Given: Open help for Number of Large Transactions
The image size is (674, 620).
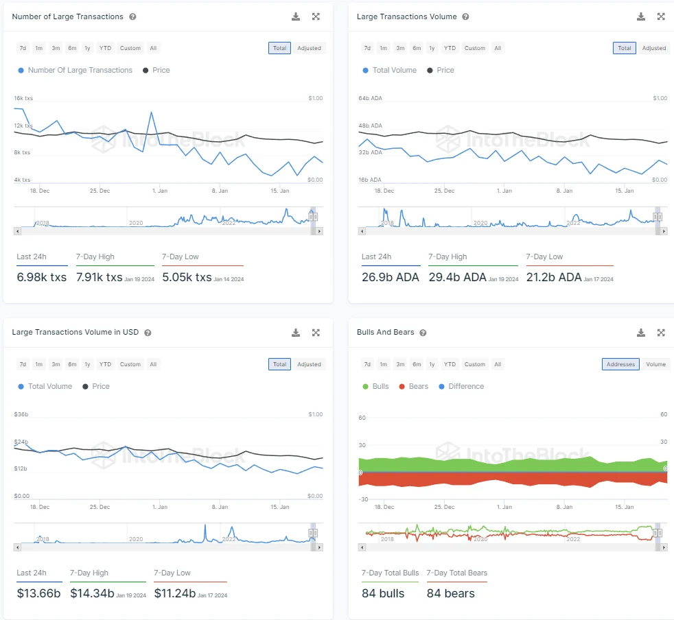Looking at the screenshot, I should click(x=132, y=16).
